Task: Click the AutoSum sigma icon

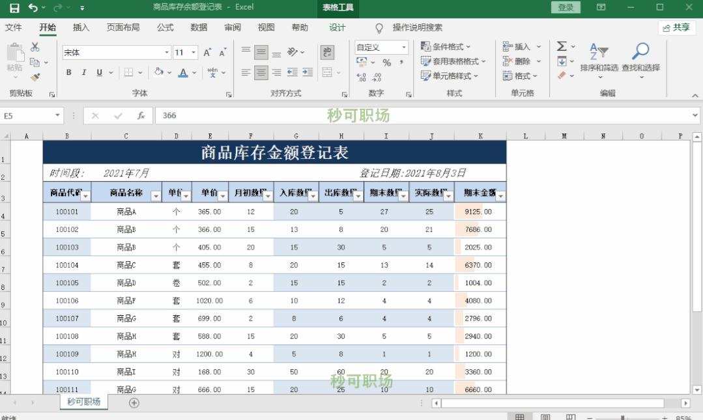Action: pyautogui.click(x=562, y=46)
